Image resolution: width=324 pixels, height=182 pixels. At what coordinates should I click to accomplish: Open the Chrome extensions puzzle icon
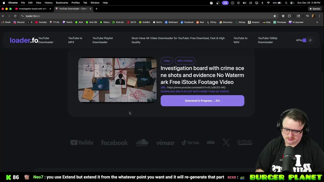coord(289,16)
